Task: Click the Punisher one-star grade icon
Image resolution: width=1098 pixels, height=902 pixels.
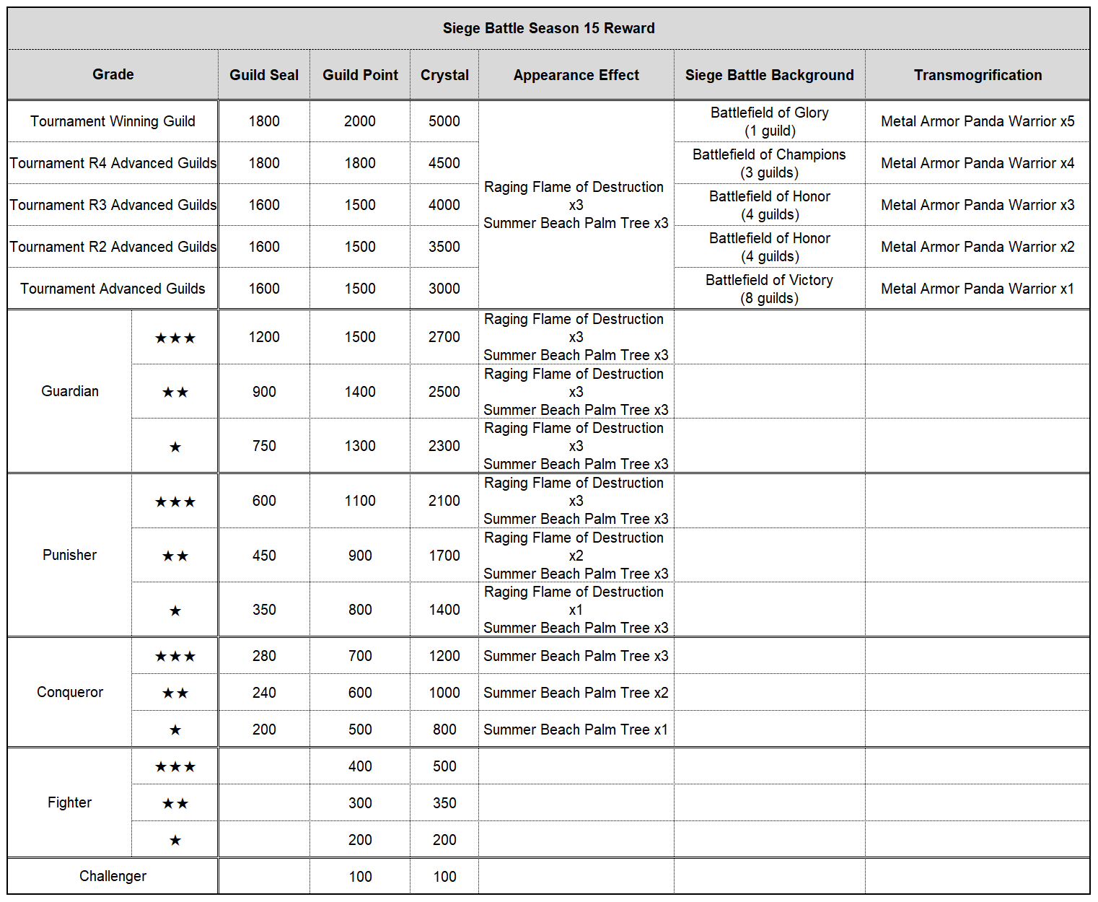Action: coord(175,611)
